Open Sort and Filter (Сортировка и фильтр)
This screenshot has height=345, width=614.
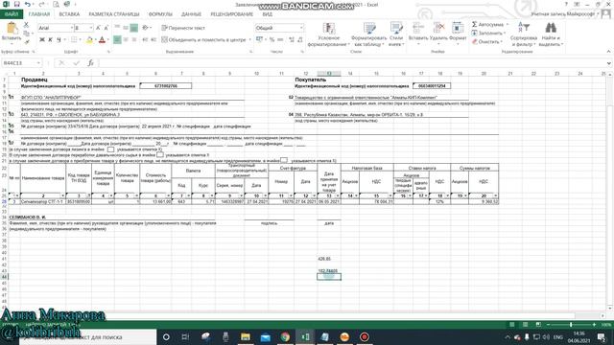pyautogui.click(x=524, y=34)
